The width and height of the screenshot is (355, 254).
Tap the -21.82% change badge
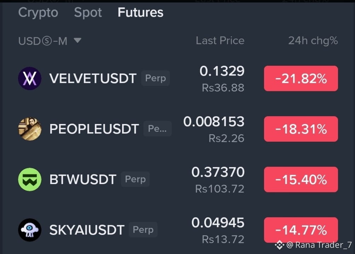301,78
